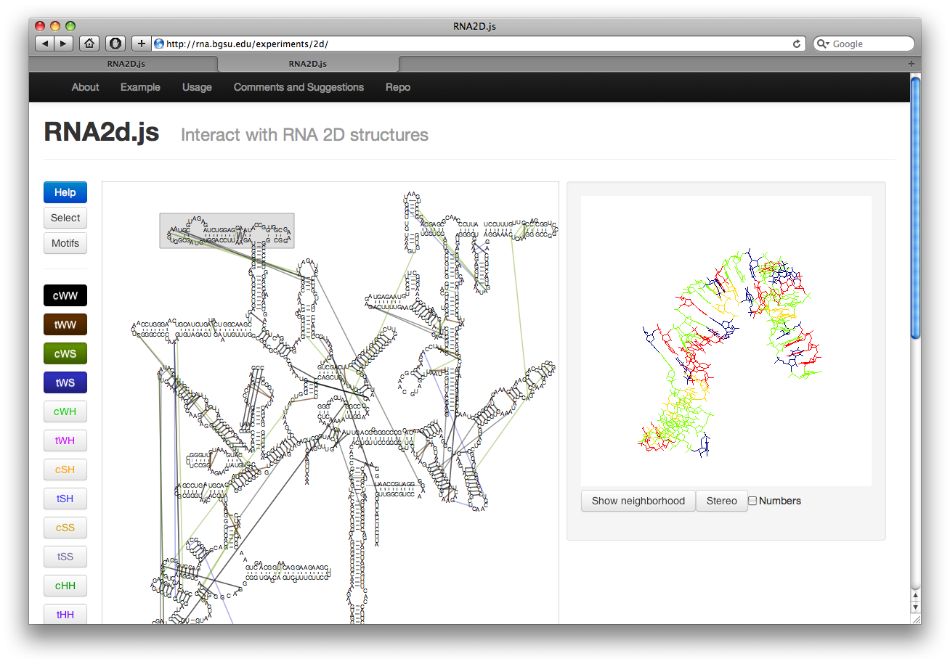Viewport: 950px width, 664px height.
Task: Open a new tab with plus icon
Action: (912, 64)
